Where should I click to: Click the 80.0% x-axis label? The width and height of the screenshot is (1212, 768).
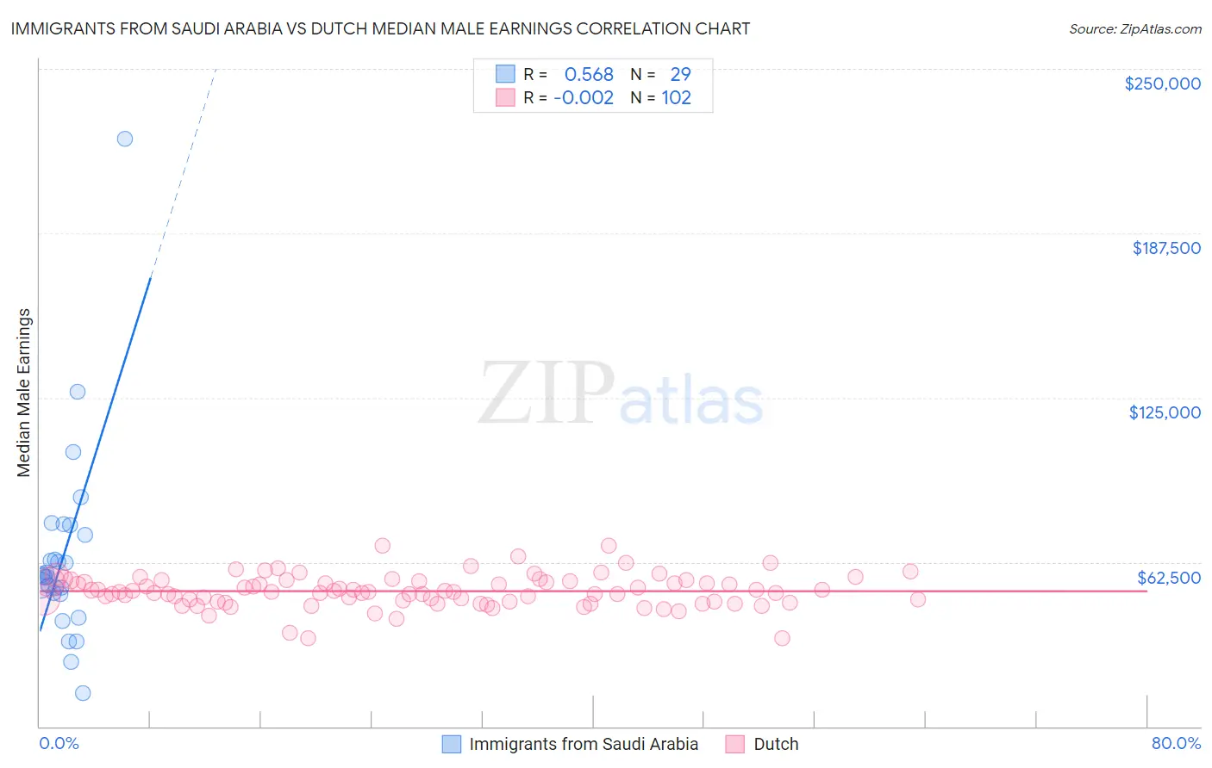[x=1176, y=743]
